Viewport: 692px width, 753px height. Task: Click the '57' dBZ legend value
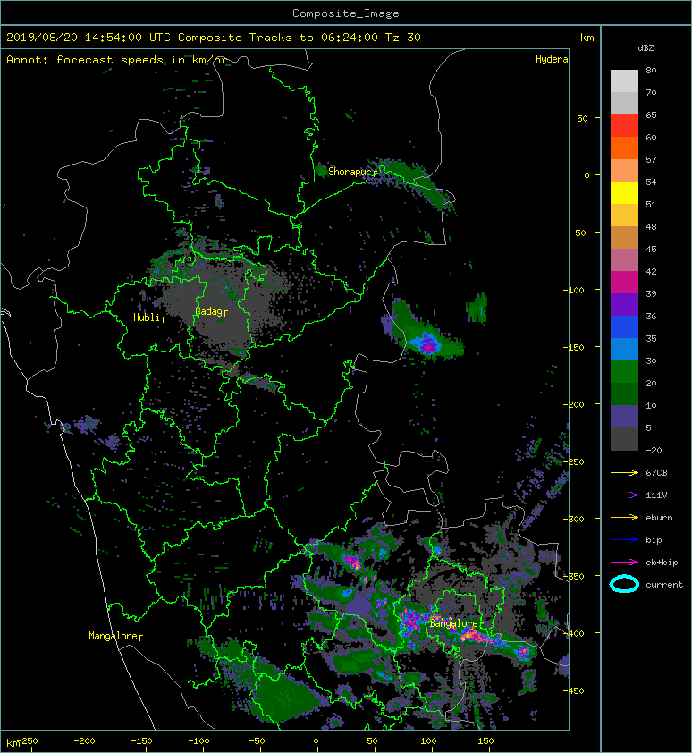(x=651, y=159)
